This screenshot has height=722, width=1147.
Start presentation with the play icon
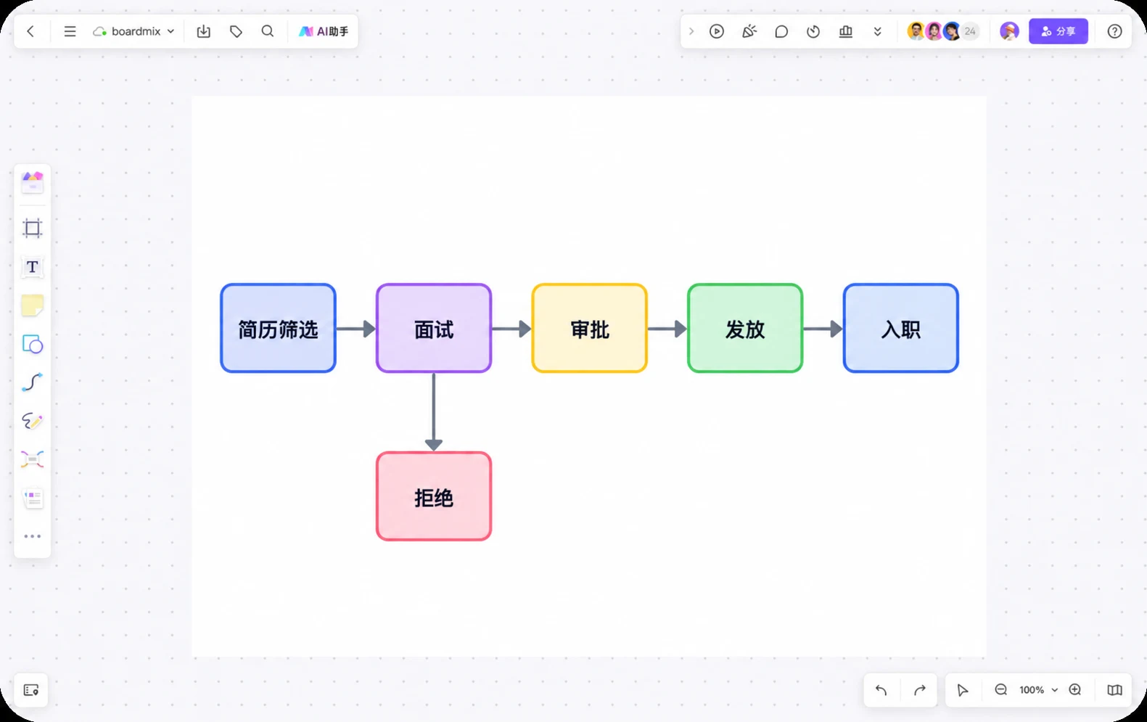pyautogui.click(x=717, y=31)
